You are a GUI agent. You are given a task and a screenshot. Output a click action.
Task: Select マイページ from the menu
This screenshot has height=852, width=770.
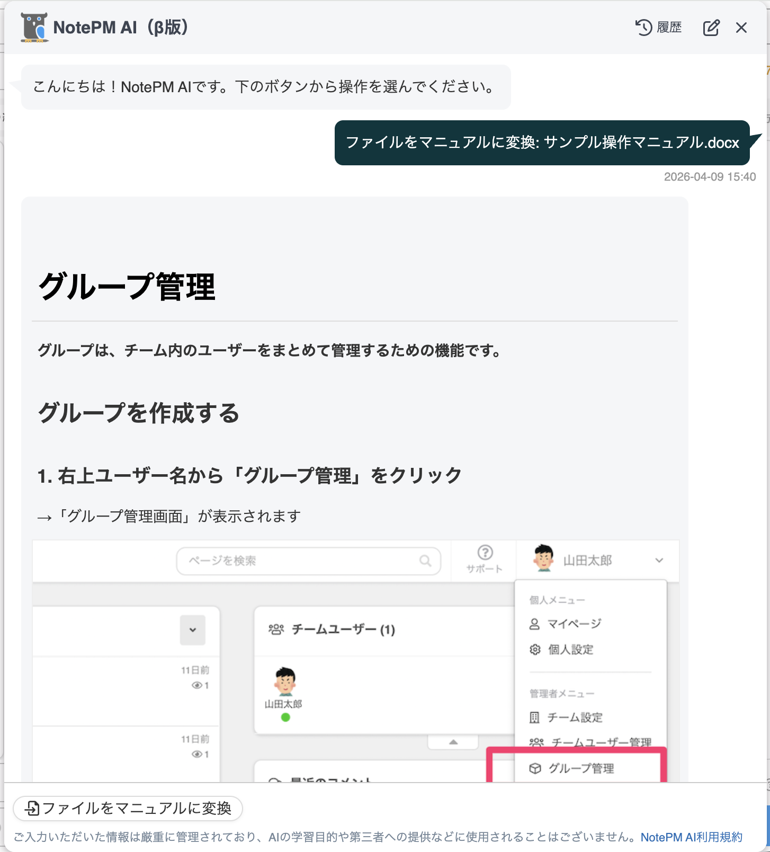(574, 624)
